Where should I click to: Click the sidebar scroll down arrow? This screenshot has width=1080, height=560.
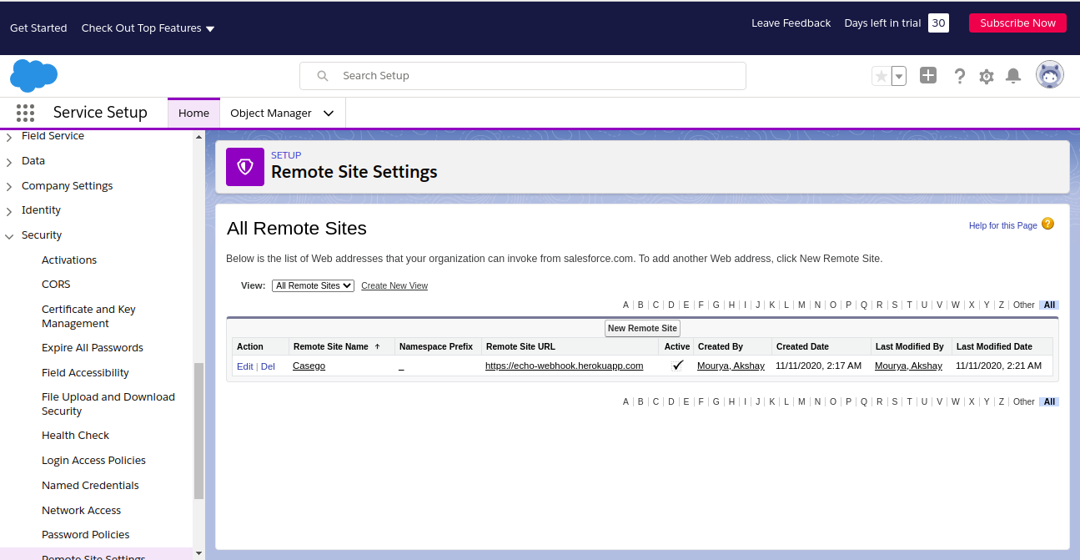198,553
